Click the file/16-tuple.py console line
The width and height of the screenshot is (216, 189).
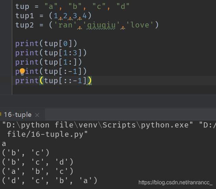click(47, 134)
